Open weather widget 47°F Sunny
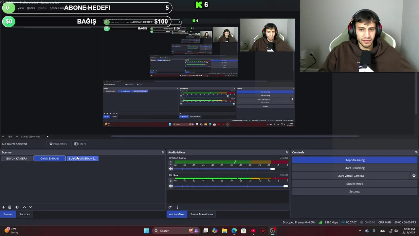419x236 pixels. 11,231
